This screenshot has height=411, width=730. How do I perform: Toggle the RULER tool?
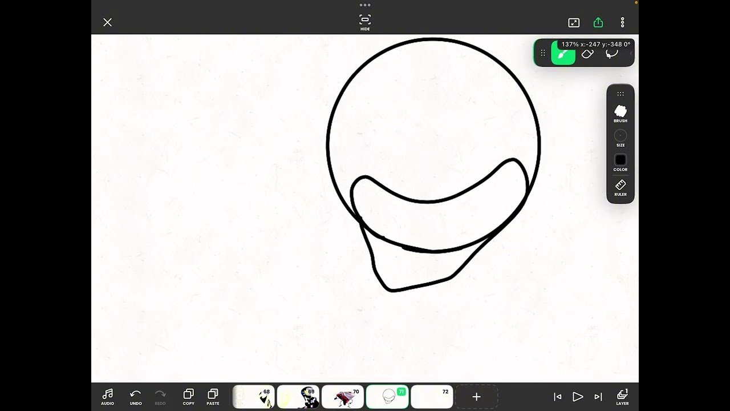coord(620,188)
